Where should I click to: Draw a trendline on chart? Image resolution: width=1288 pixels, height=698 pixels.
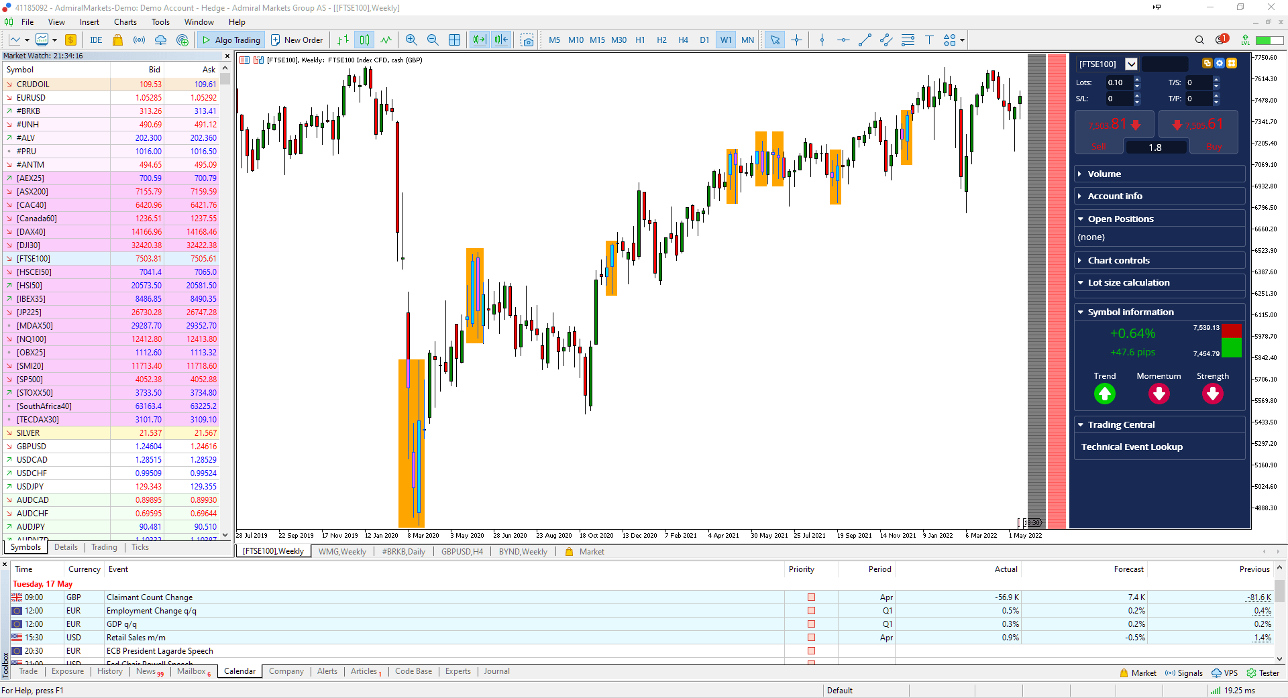[x=865, y=40]
